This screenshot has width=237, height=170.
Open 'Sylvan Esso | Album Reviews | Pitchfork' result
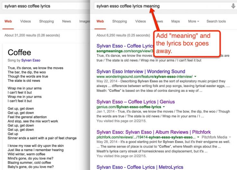click(154, 132)
